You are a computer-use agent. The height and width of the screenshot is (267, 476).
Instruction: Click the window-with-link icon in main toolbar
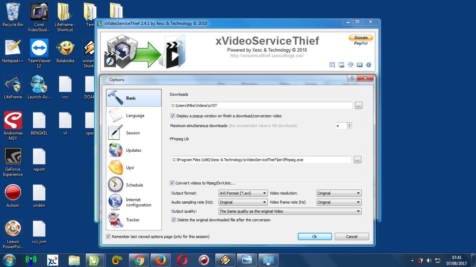pyautogui.click(x=341, y=65)
